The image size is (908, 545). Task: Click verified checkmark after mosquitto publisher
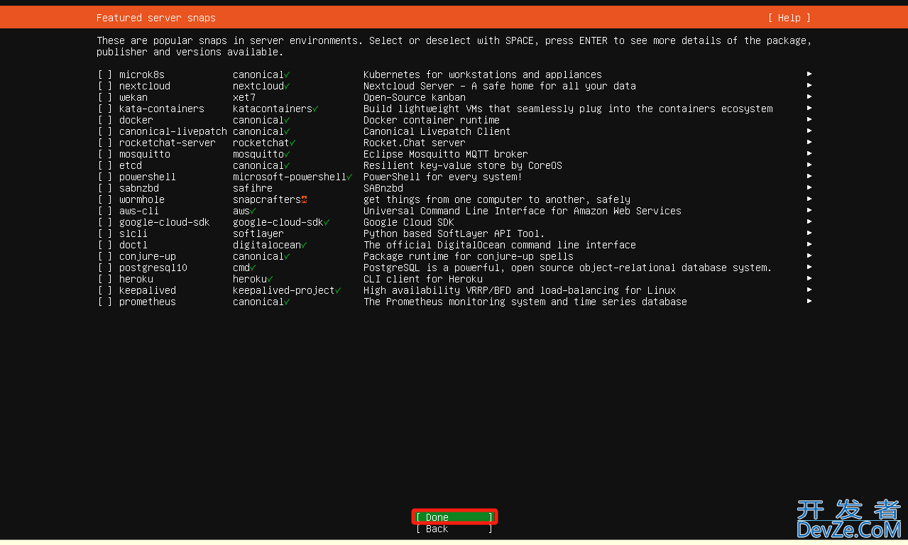pos(287,154)
